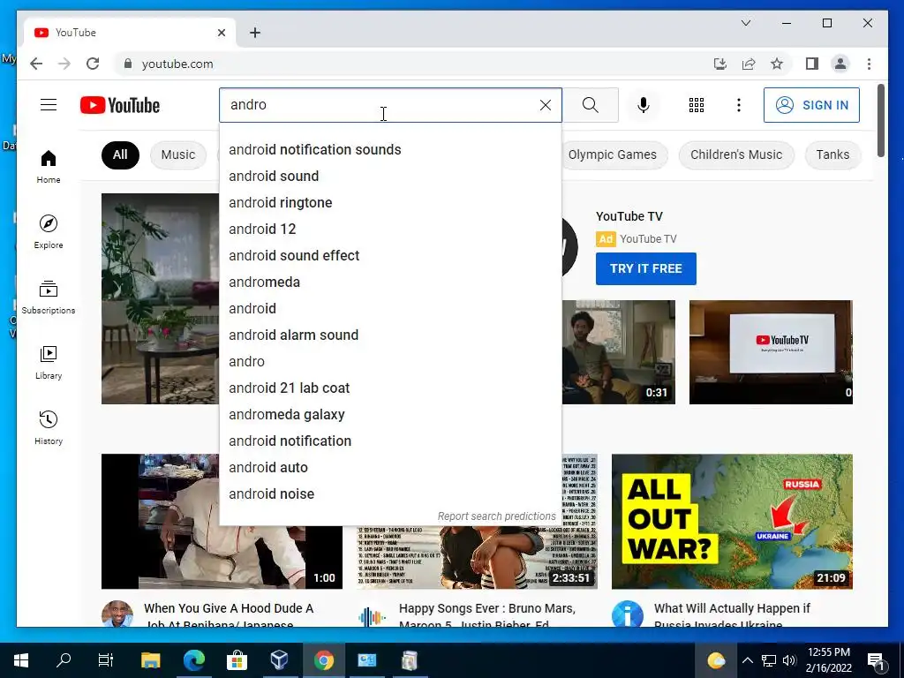904x678 pixels.
Task: Open History in the sidebar
Action: [x=49, y=428]
